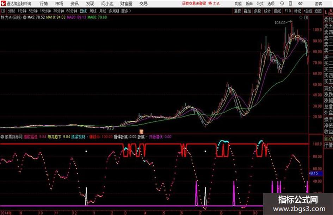
Task: Switch to the 15分钟 period tab
Action: 45,11
